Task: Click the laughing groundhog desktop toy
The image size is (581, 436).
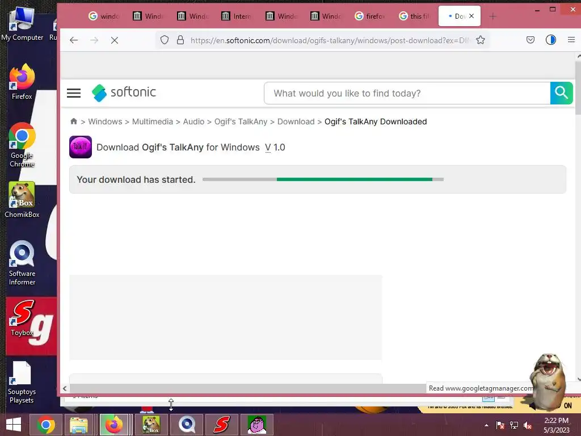Action: (548, 382)
